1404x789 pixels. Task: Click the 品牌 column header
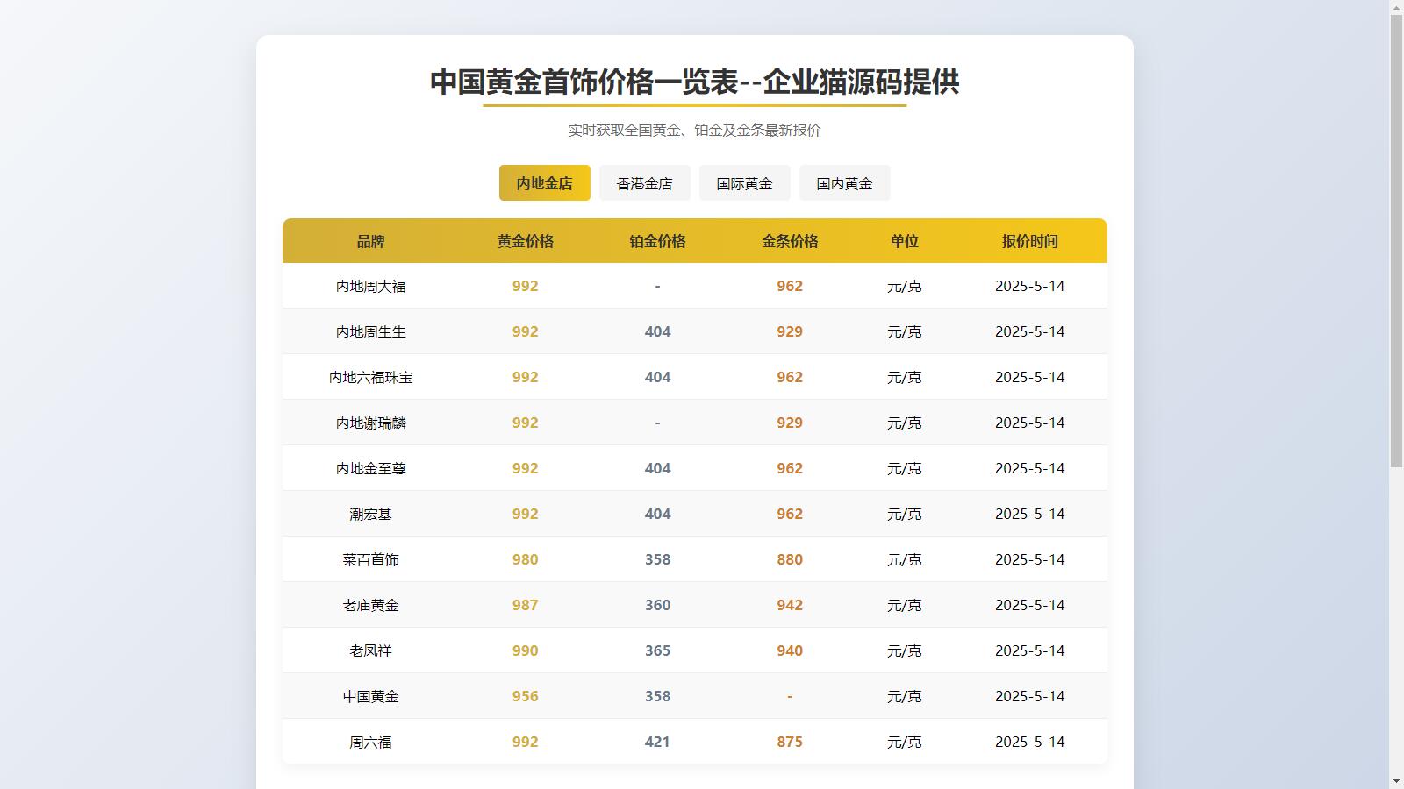(x=371, y=241)
